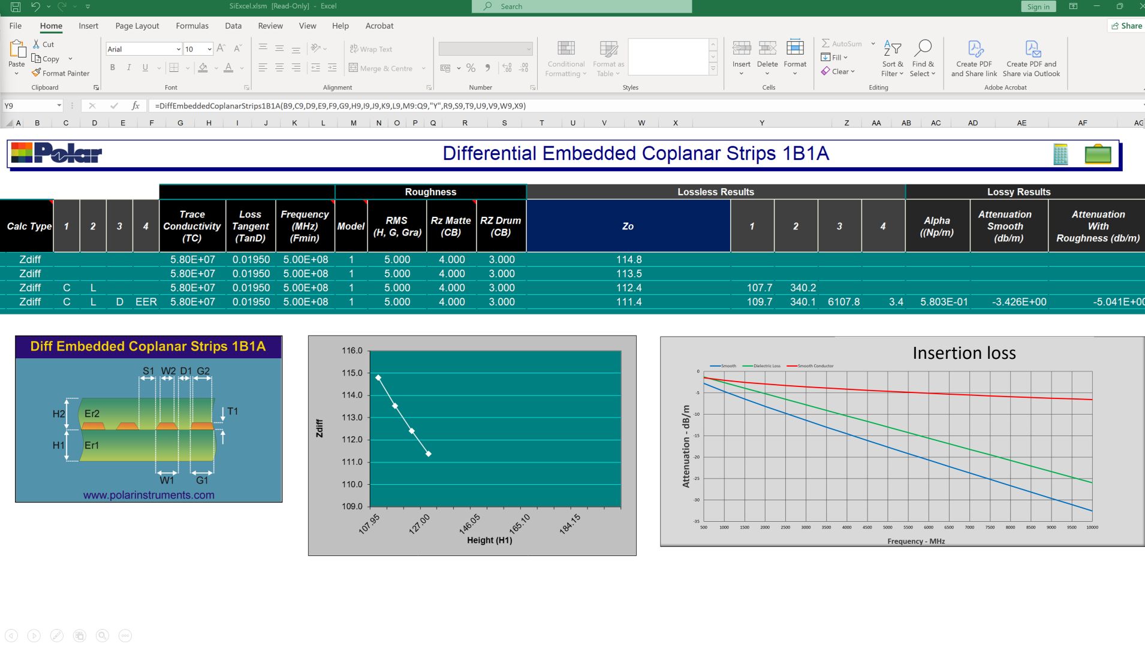Click the green briefcase icon in banner
Image resolution: width=1145 pixels, height=647 pixels.
click(x=1098, y=155)
